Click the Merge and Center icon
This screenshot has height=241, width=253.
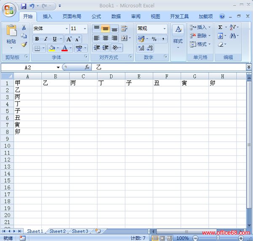click(x=124, y=38)
